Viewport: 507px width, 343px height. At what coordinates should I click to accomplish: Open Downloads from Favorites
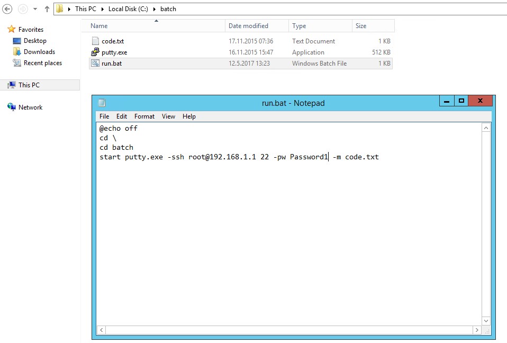point(39,52)
